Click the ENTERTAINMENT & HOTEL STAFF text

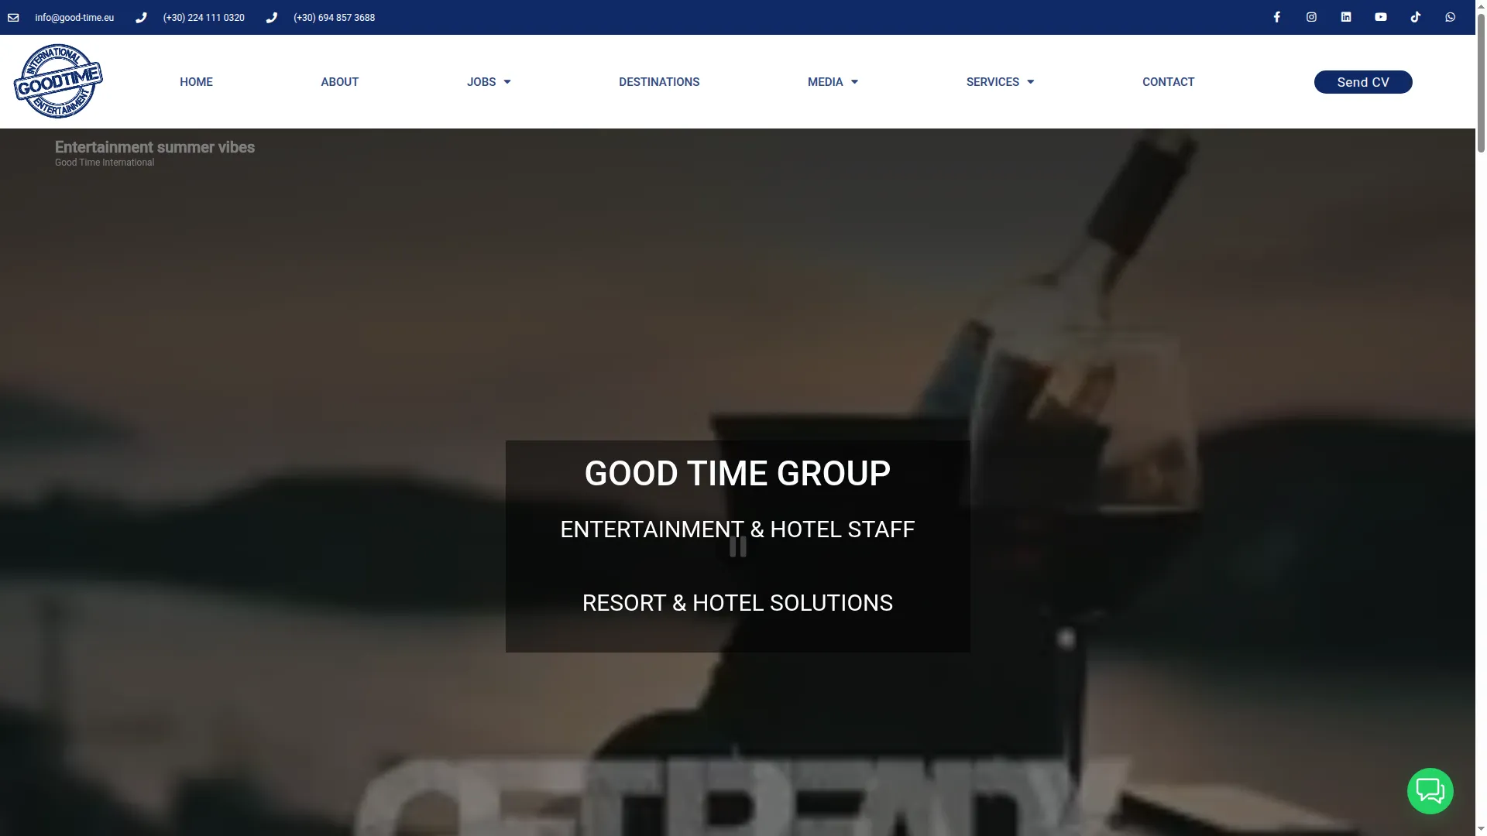pyautogui.click(x=737, y=529)
